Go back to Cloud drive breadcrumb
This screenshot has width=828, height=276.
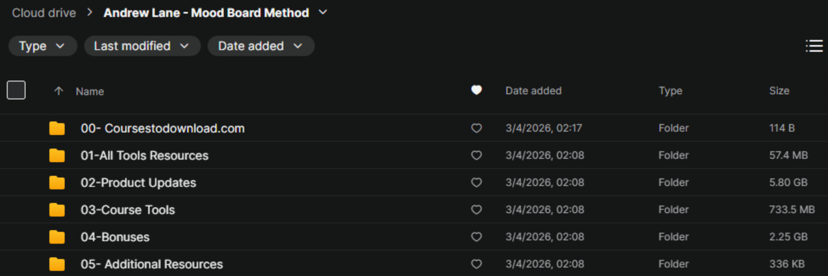click(x=44, y=13)
